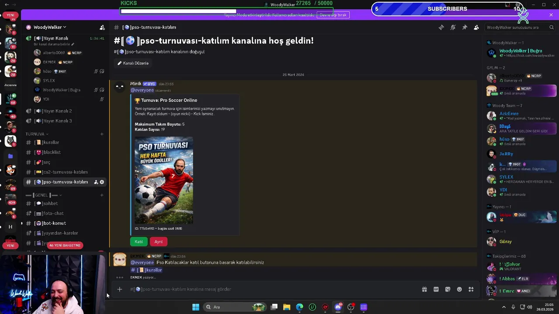Add channel to TURNUVA category with plus

coord(102,134)
